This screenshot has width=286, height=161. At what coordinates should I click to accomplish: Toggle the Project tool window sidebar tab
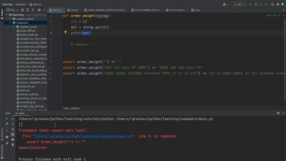tap(2, 14)
